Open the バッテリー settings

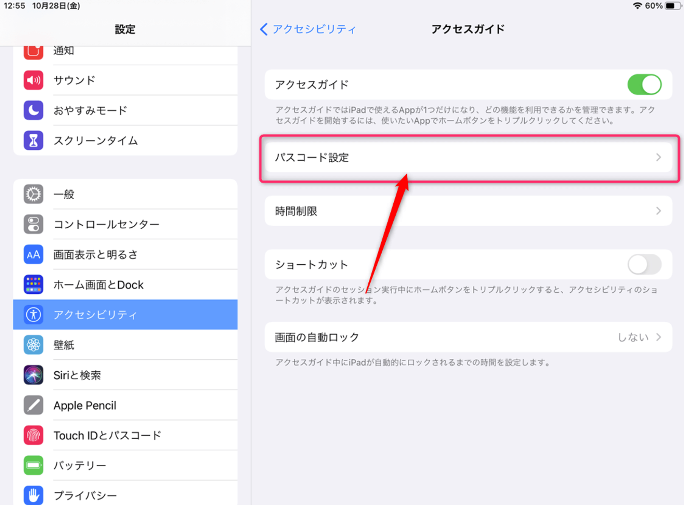tap(125, 465)
